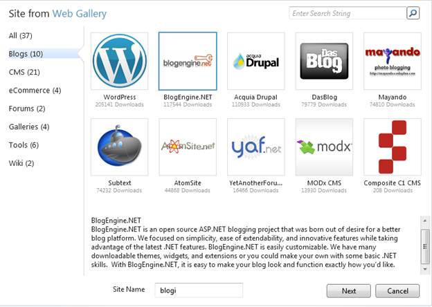Screen dimensions: 432x307
Task: Click the MODx CMS name label
Action: click(x=324, y=183)
